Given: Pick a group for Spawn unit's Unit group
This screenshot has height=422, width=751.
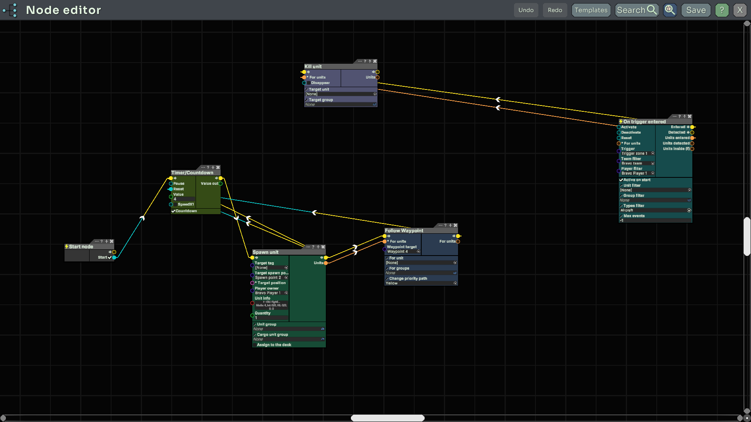Looking at the screenshot, I should coord(322,329).
